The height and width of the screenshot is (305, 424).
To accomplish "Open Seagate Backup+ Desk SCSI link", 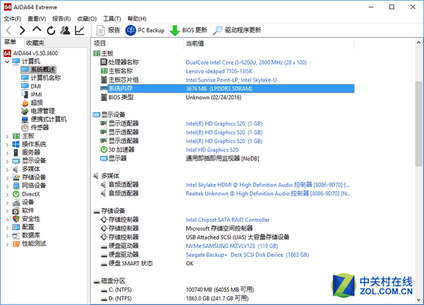I will point(247,255).
